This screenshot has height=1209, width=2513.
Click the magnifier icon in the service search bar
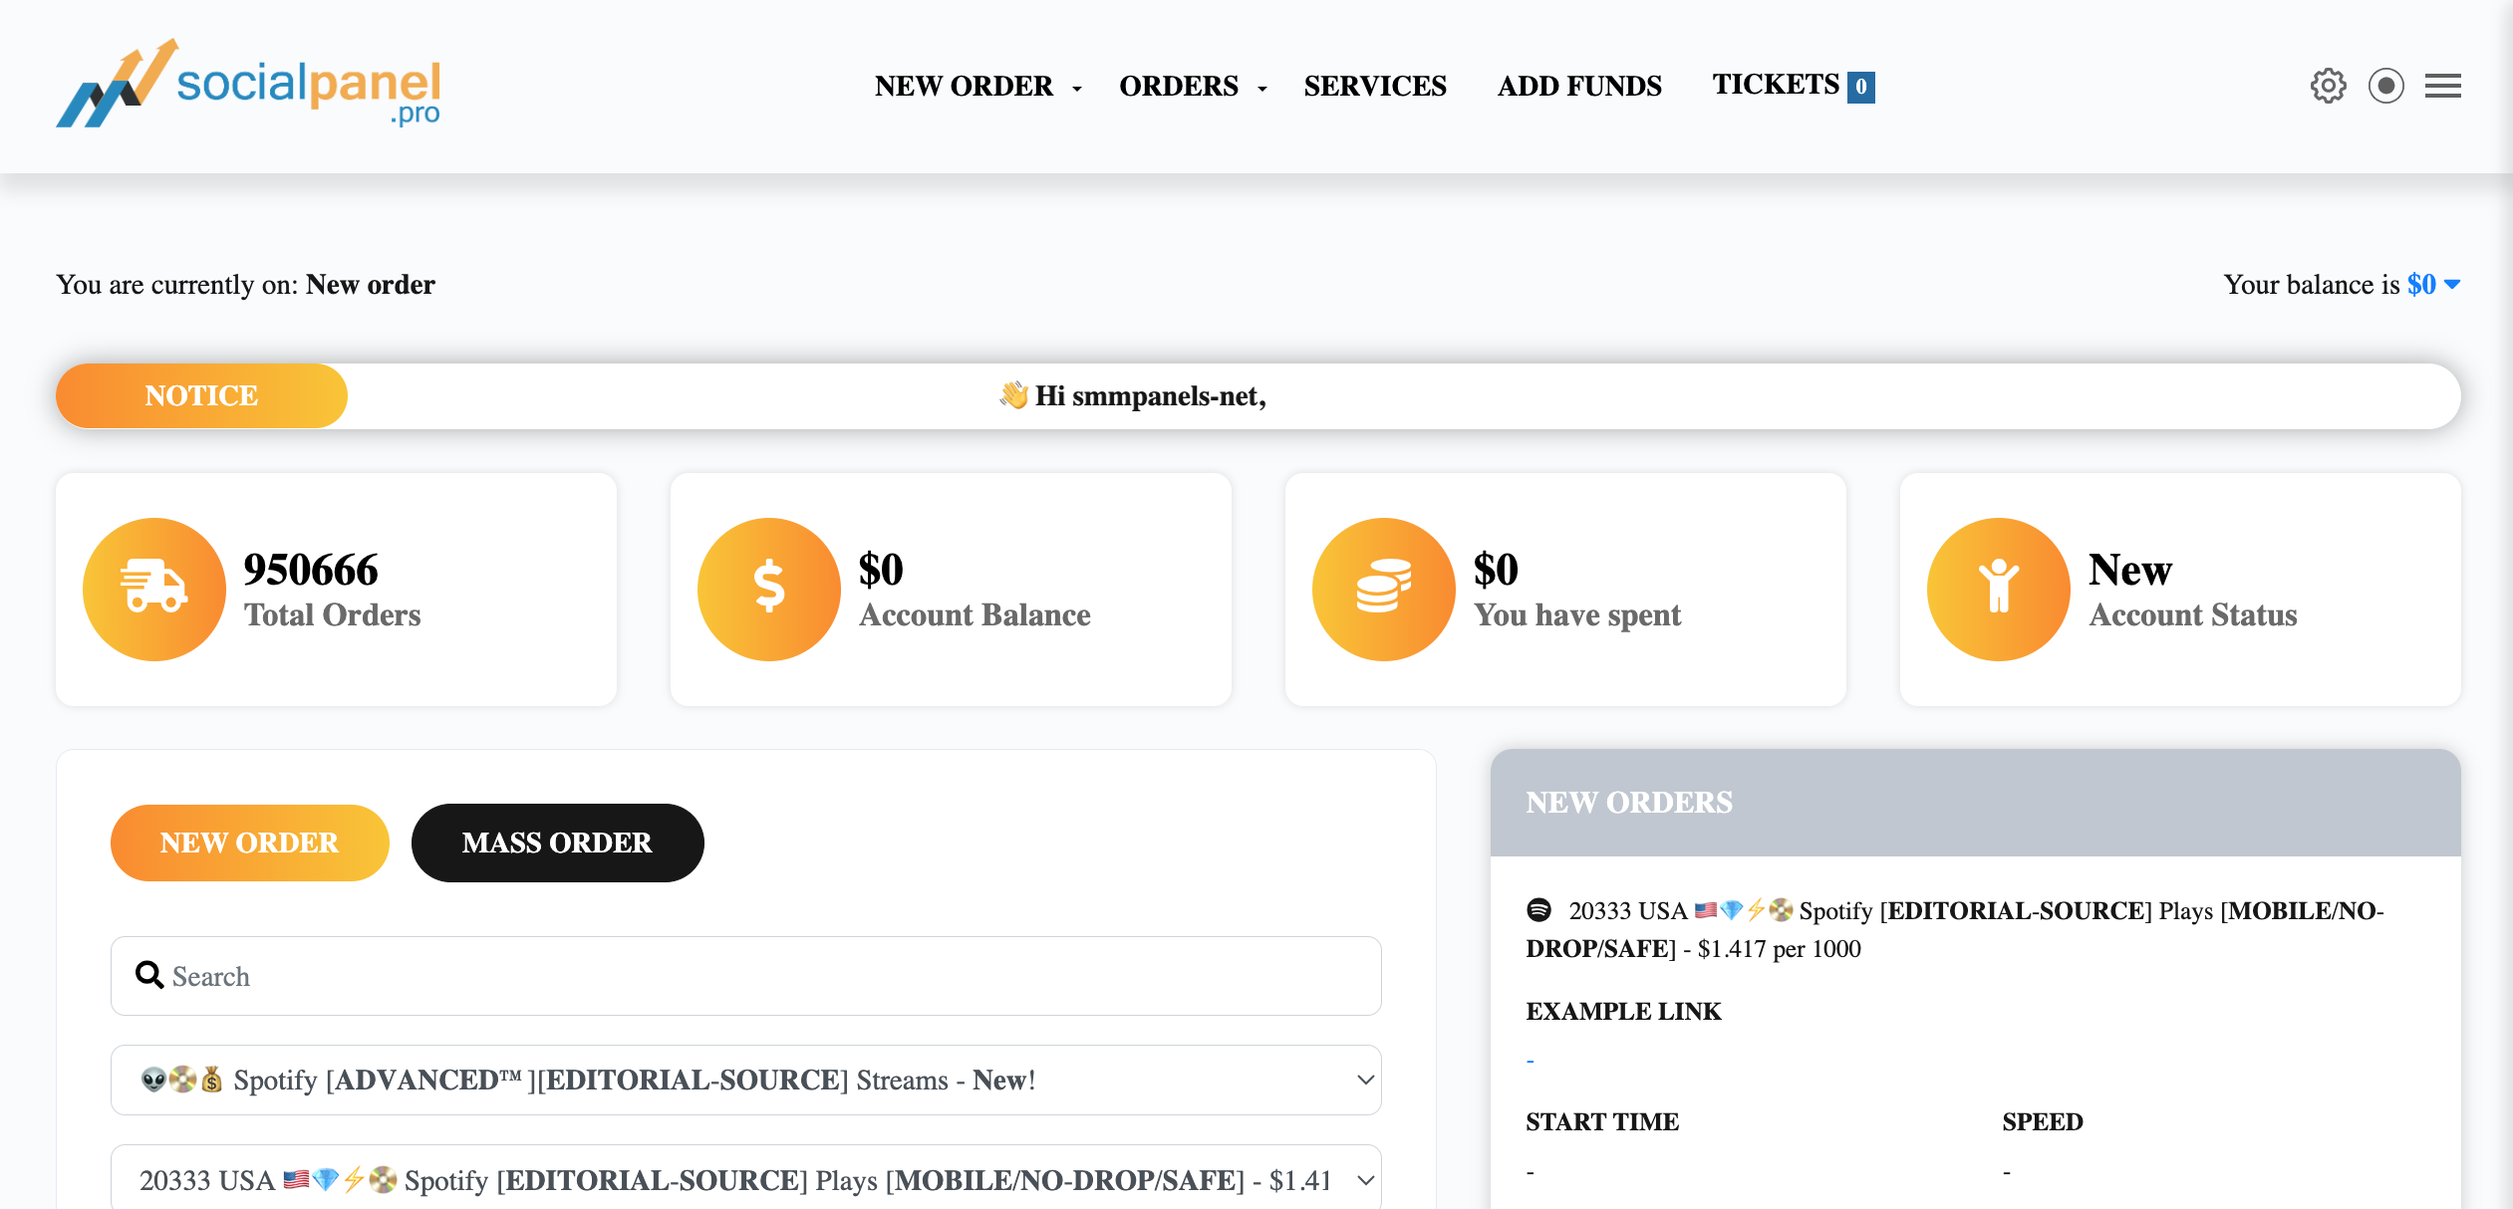[x=148, y=975]
